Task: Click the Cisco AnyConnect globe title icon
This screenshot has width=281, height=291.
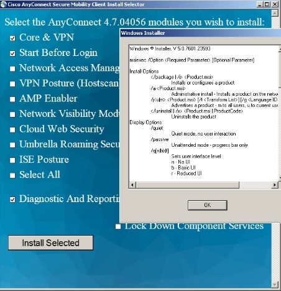Action: point(4,4)
